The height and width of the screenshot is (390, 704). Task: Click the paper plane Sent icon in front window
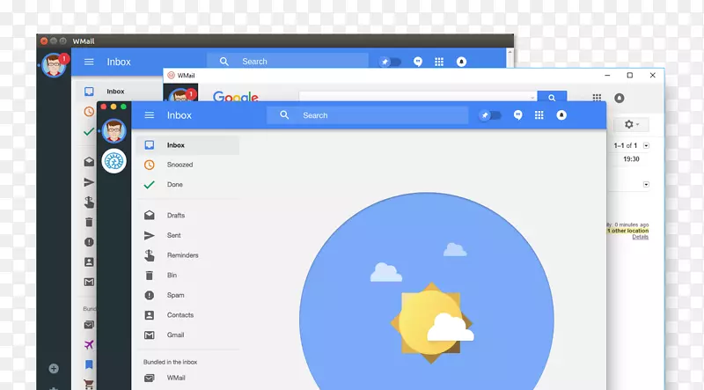click(149, 235)
